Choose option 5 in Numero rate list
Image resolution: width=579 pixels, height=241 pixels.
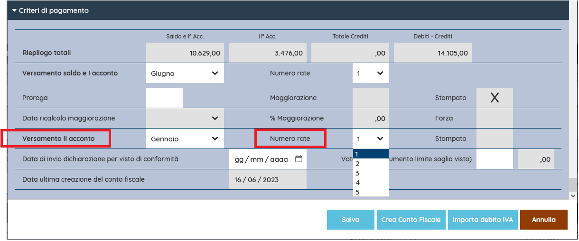coord(370,192)
